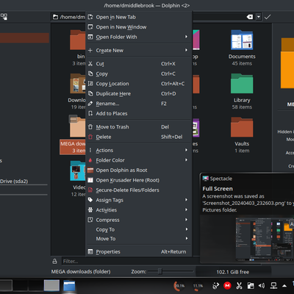Click the activities tray icon
The height and width of the screenshot is (294, 294).
[215, 286]
